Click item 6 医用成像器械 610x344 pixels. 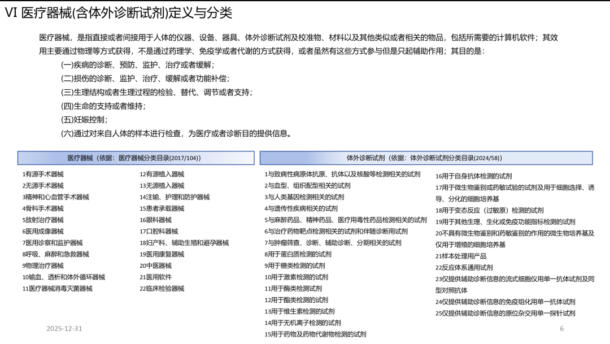click(43, 232)
